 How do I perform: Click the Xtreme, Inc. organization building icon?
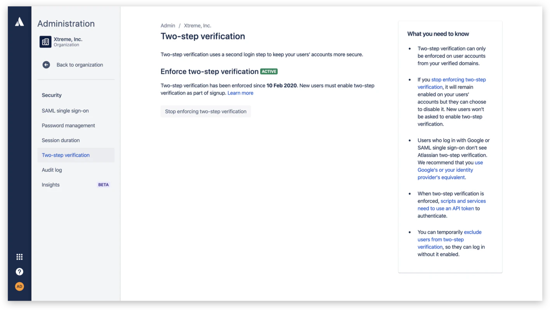(46, 41)
